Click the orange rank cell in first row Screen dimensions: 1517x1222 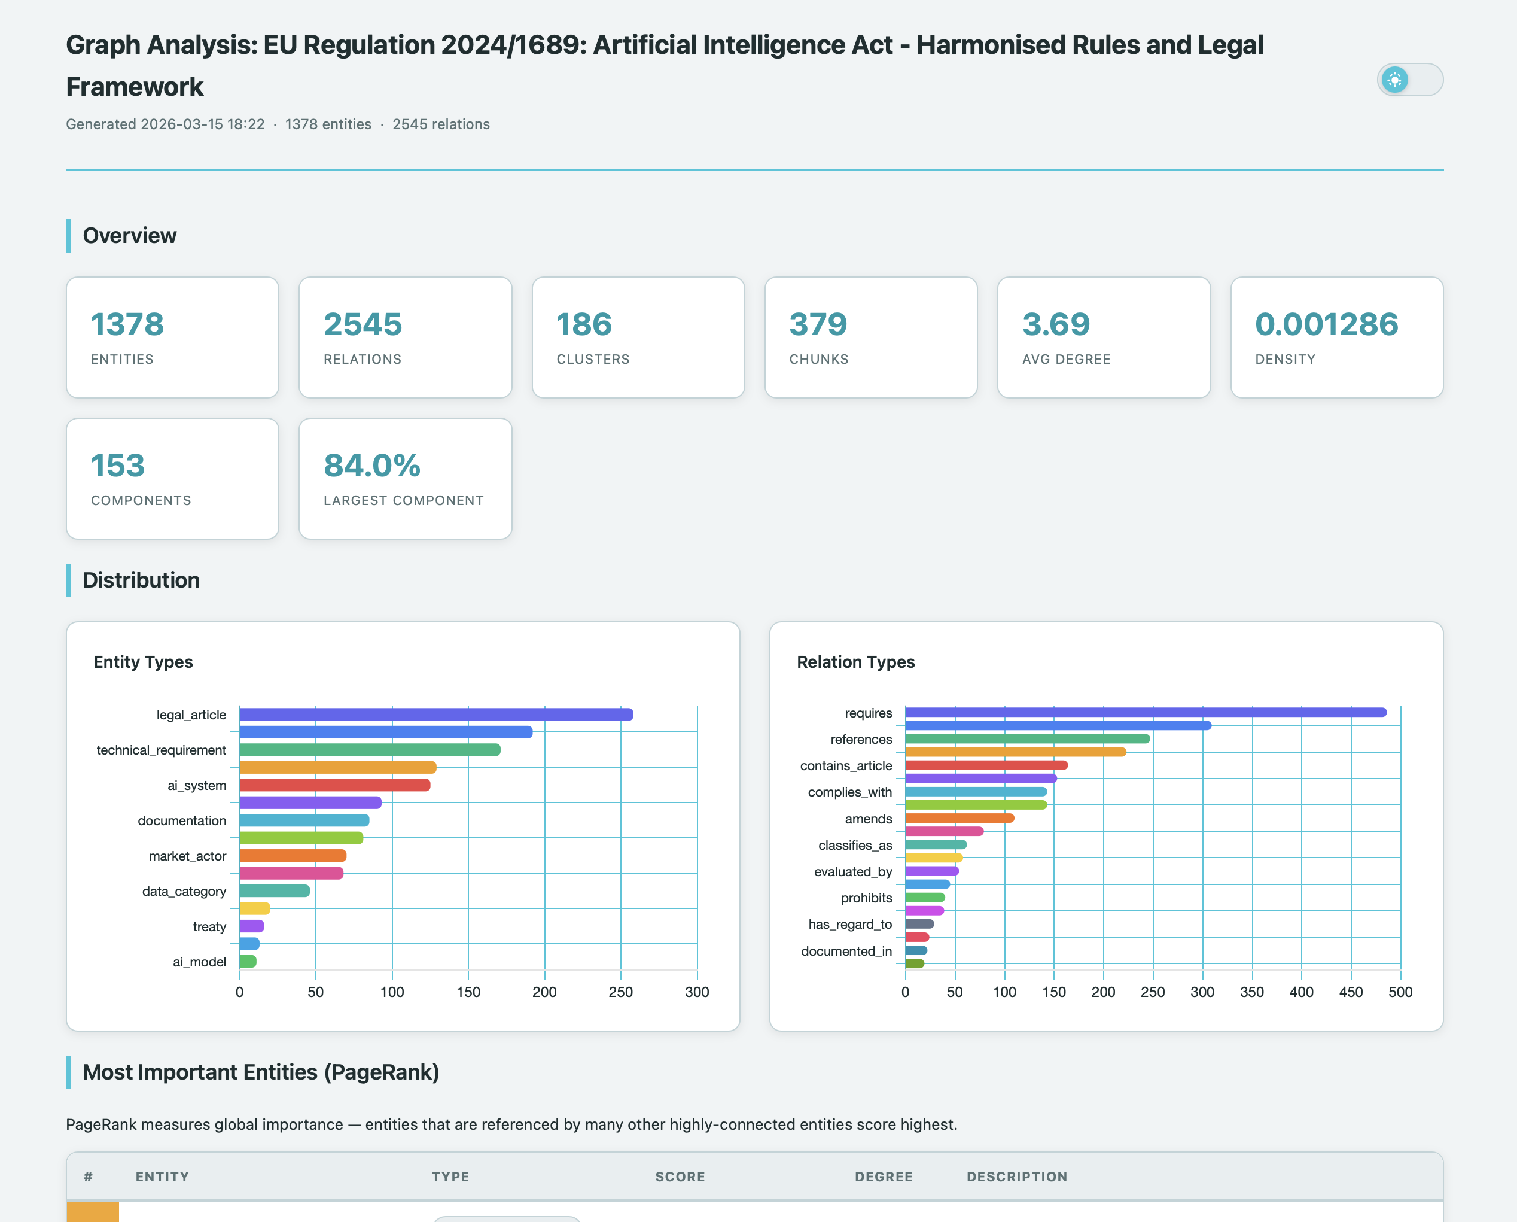pyautogui.click(x=92, y=1212)
